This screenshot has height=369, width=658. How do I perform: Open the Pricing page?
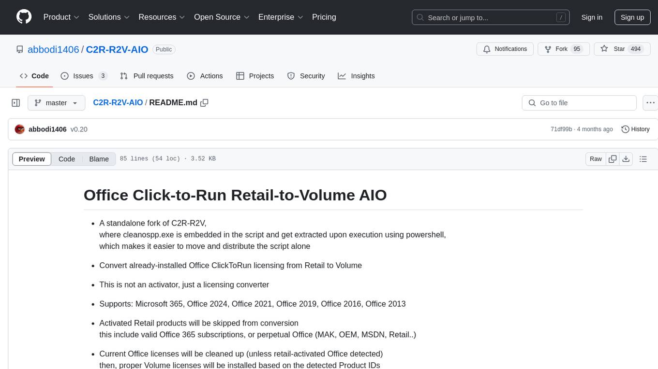point(324,17)
